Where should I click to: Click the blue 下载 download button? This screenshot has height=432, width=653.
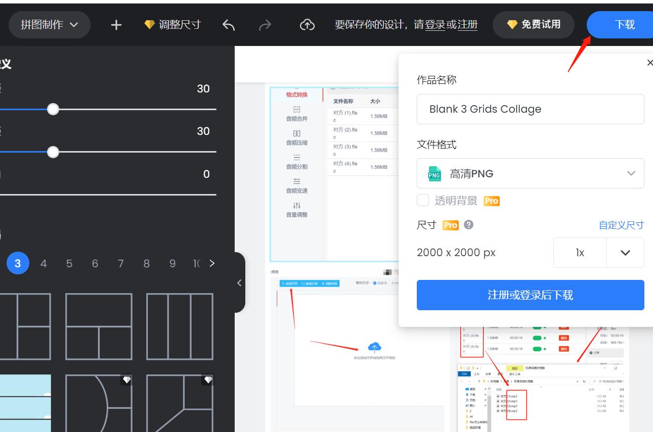coord(622,24)
